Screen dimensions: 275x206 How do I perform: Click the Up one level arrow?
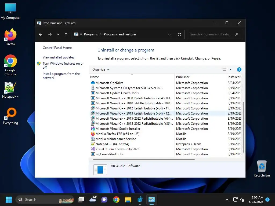coord(66,34)
